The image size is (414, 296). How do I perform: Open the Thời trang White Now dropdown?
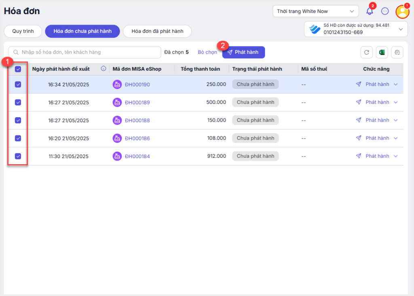tap(315, 11)
